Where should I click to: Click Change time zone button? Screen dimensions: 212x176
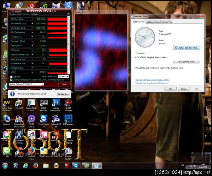pyautogui.click(x=187, y=62)
